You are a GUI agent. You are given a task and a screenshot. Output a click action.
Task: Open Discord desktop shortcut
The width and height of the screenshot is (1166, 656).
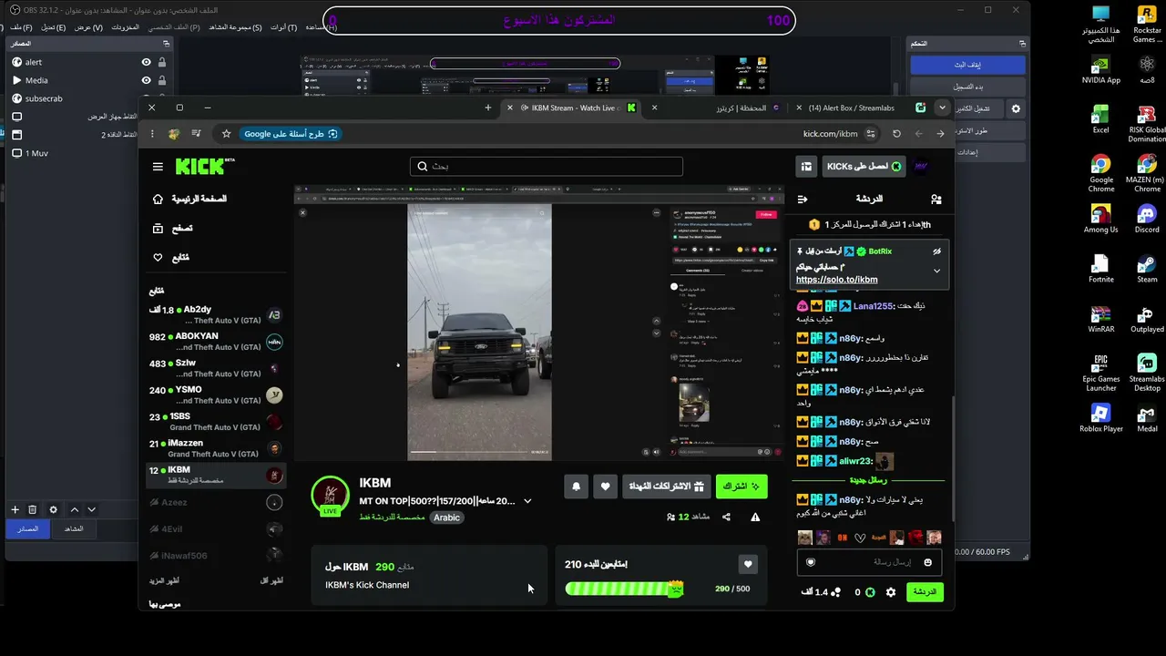click(x=1147, y=219)
